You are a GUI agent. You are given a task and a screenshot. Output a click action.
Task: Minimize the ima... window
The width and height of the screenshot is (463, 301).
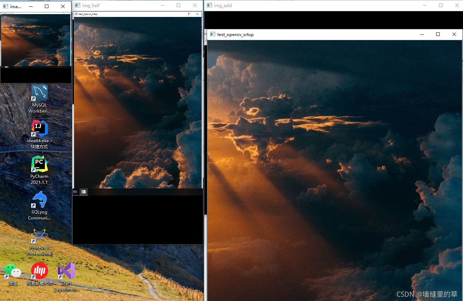(x=31, y=6)
